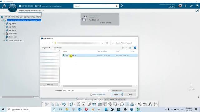Click the top Search bar in 3DEXPERIENCE
Viewport: 200px width, 112px height.
click(96, 6)
